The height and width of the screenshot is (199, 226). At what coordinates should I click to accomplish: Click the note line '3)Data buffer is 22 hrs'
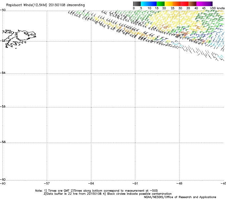coord(108,194)
